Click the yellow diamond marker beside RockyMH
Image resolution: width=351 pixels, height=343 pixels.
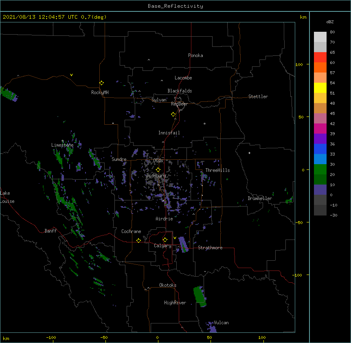click(101, 83)
